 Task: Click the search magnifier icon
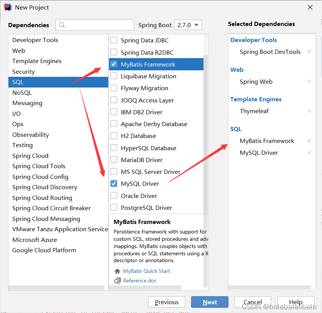pos(62,25)
